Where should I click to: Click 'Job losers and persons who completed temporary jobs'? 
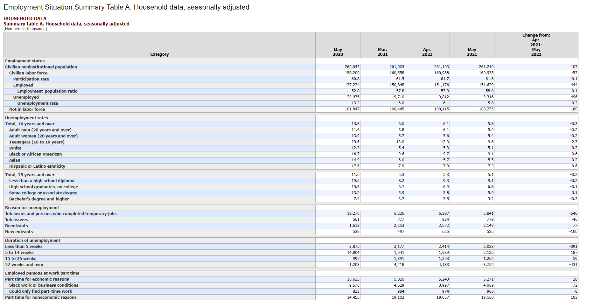pyautogui.click(x=61, y=214)
